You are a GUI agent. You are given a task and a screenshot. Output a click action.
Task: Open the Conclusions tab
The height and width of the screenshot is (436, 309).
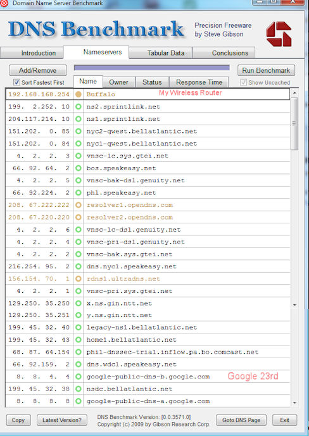click(x=224, y=53)
